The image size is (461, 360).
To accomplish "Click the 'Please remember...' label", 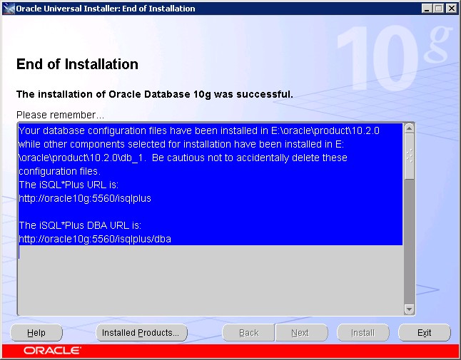I will coord(60,115).
